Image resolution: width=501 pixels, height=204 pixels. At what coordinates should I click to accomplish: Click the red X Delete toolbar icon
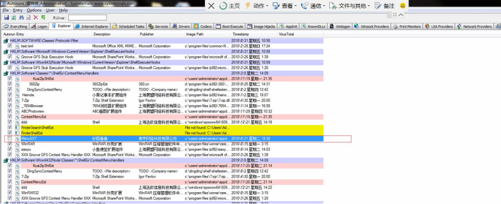coord(36,17)
